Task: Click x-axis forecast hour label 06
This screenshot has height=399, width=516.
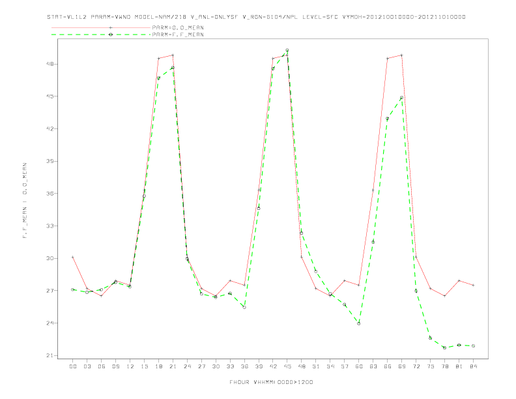Action: pyautogui.click(x=102, y=366)
